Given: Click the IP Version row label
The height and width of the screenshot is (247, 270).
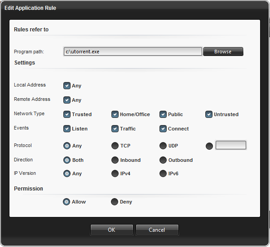Looking at the screenshot, I should (x=25, y=173).
